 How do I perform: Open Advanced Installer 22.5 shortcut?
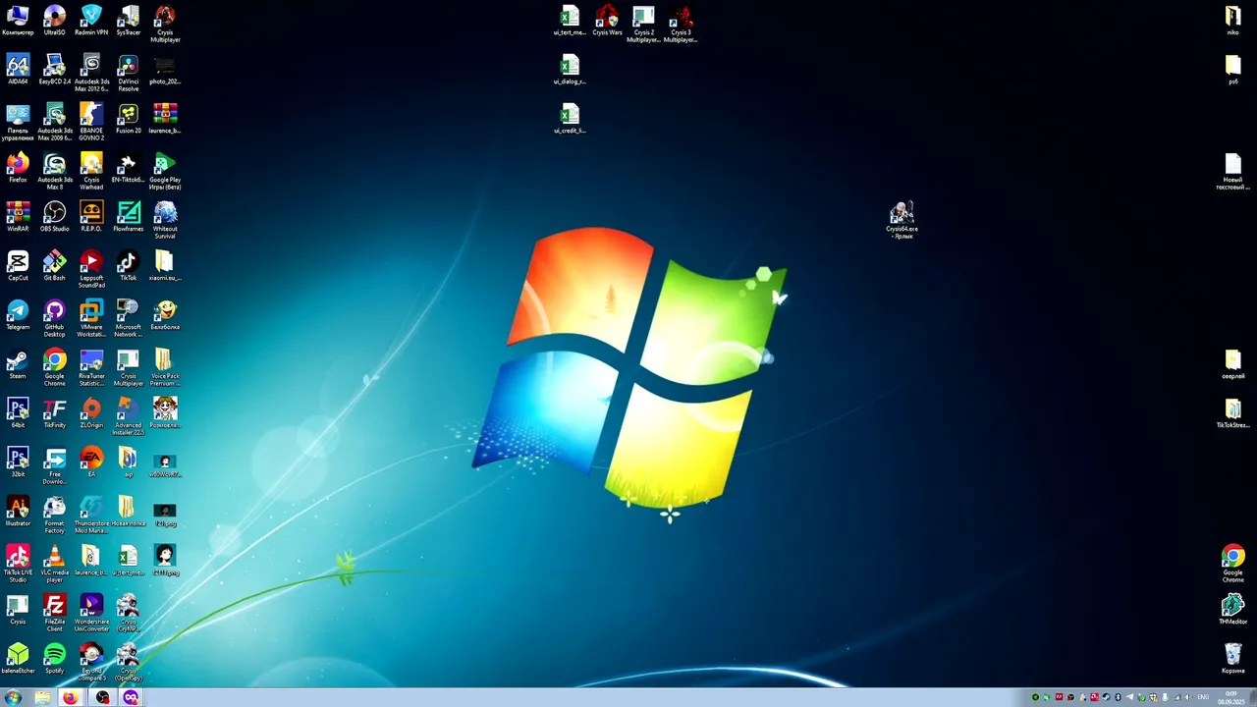point(128,416)
